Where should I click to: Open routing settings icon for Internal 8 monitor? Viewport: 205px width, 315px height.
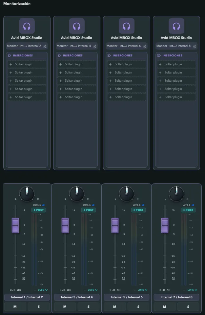pyautogui.click(x=195, y=46)
